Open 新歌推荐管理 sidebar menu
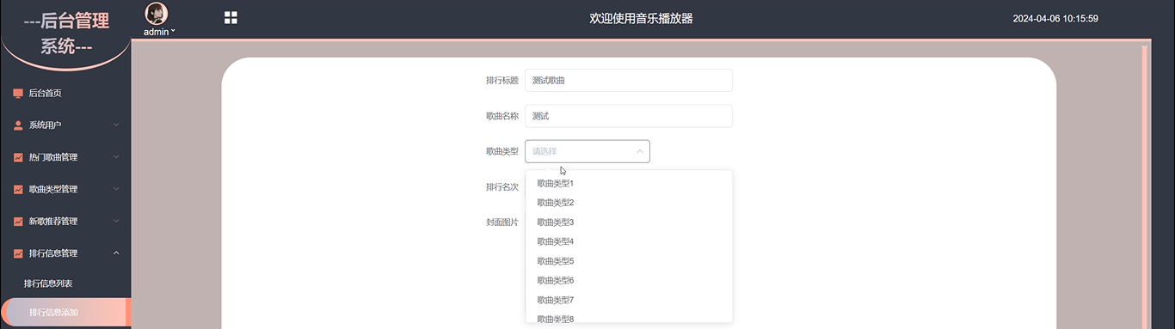The width and height of the screenshot is (1175, 329). pos(65,221)
